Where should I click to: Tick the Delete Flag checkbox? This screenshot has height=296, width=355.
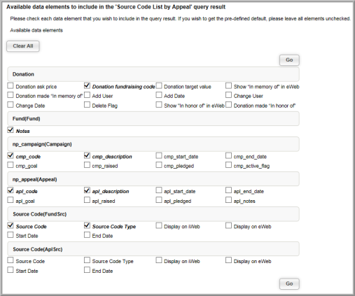pos(87,105)
